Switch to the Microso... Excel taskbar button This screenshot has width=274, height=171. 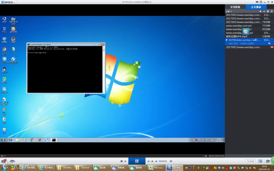(x=156, y=168)
